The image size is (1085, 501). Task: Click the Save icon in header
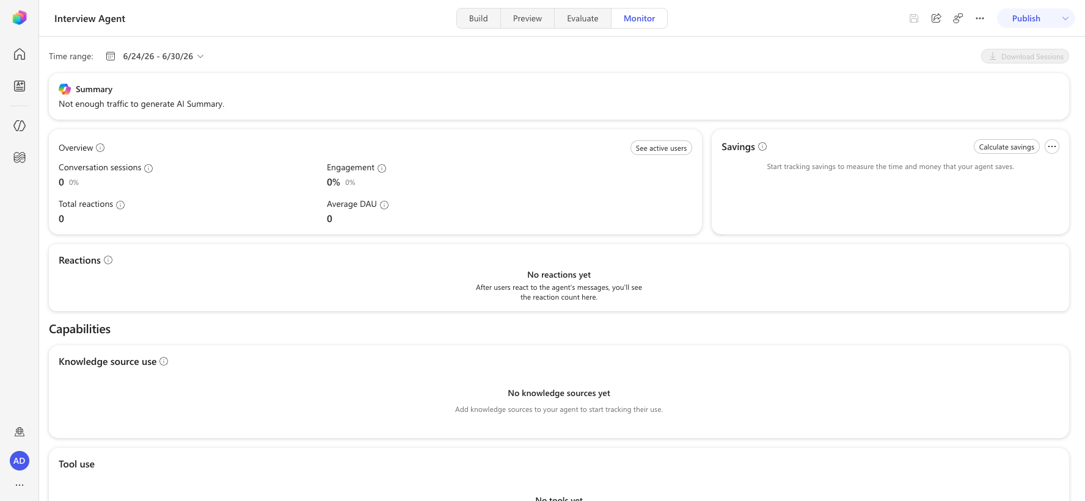[x=914, y=18]
